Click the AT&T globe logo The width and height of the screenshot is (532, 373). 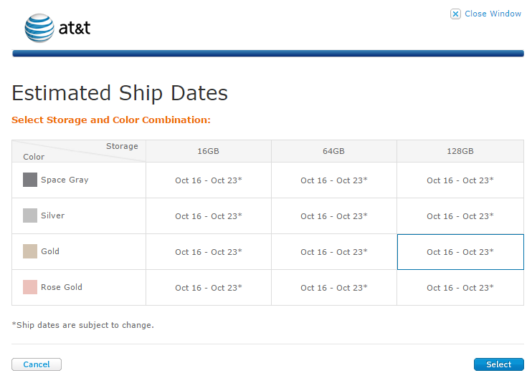(x=39, y=28)
